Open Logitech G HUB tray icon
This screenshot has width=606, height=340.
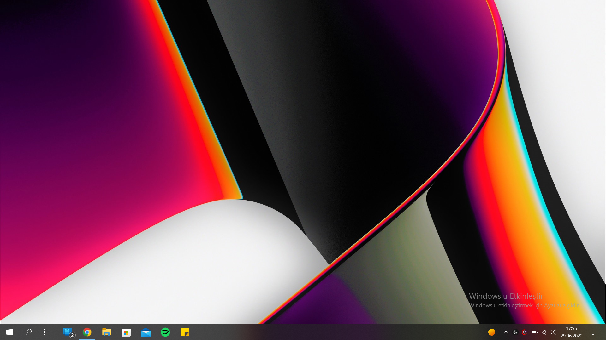coord(515,332)
